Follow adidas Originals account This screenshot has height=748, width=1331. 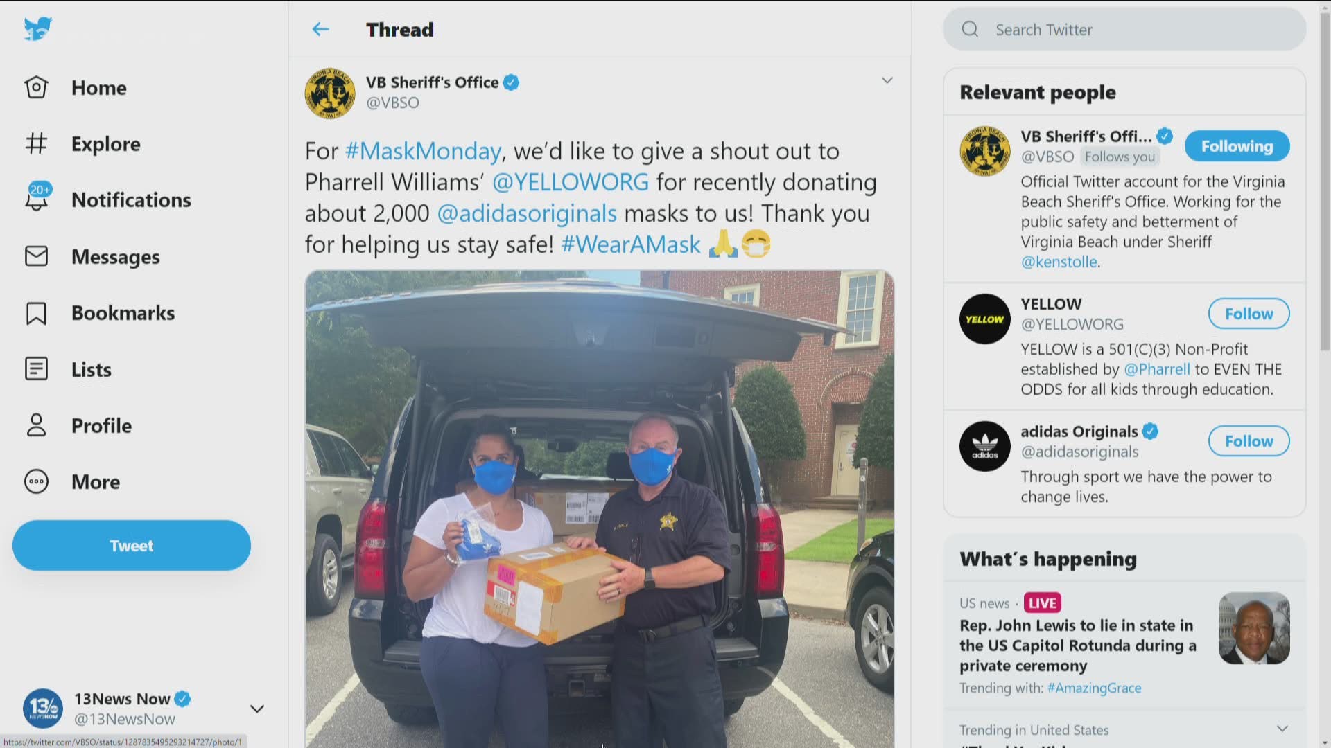click(x=1249, y=441)
